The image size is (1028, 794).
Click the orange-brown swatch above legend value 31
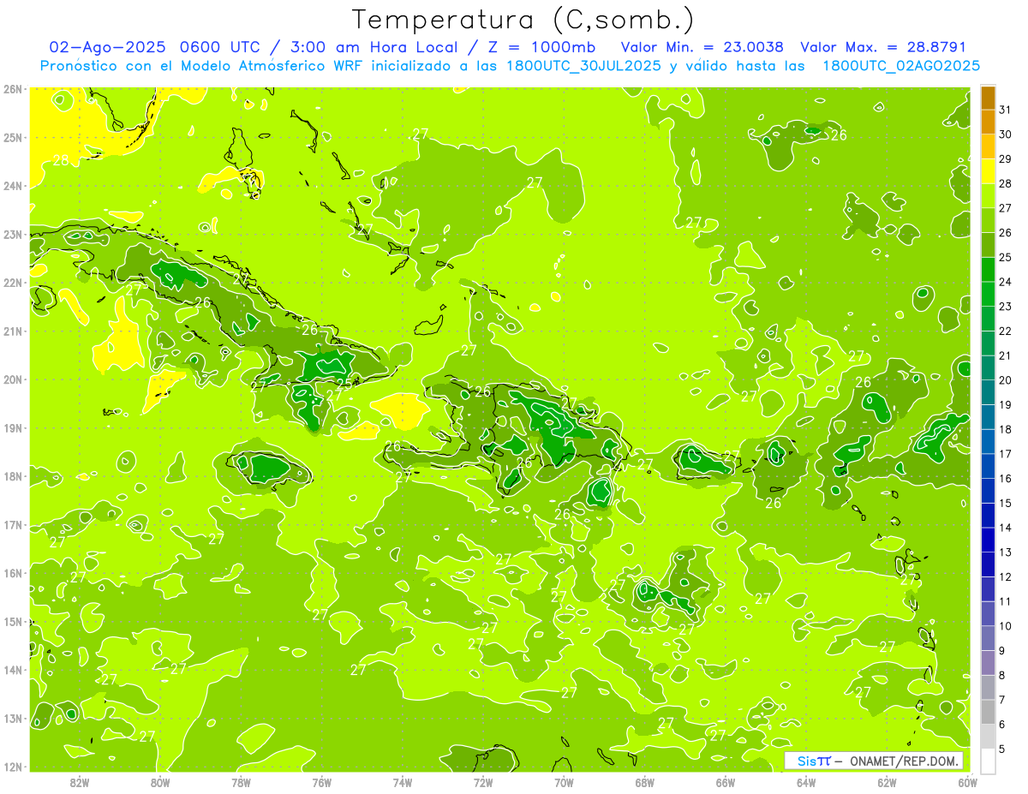coord(988,98)
